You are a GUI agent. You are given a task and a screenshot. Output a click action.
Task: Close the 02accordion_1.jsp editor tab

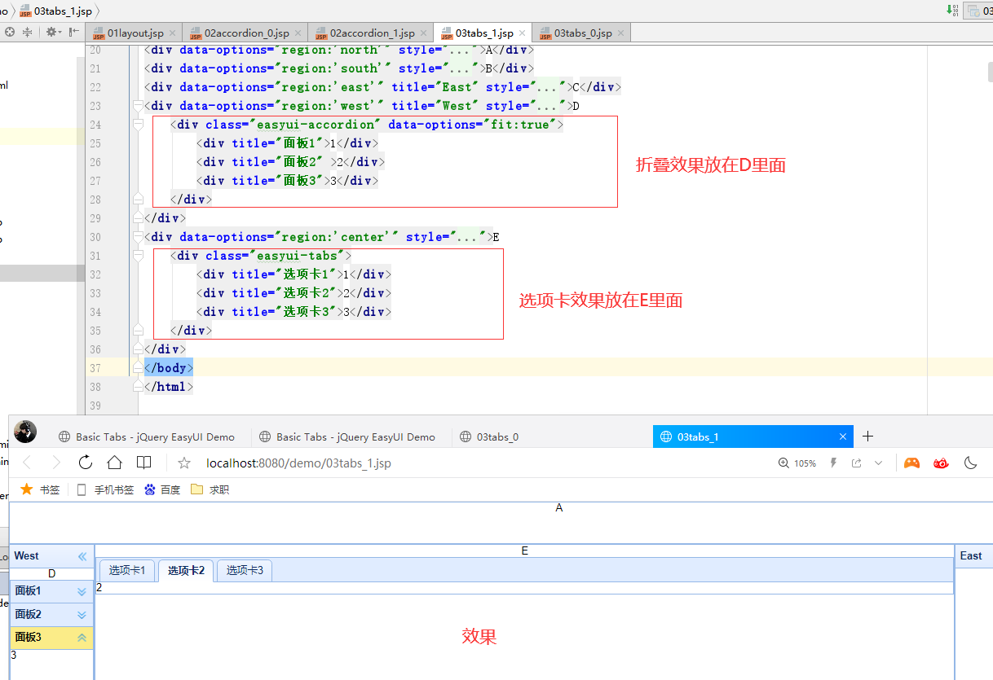(423, 33)
